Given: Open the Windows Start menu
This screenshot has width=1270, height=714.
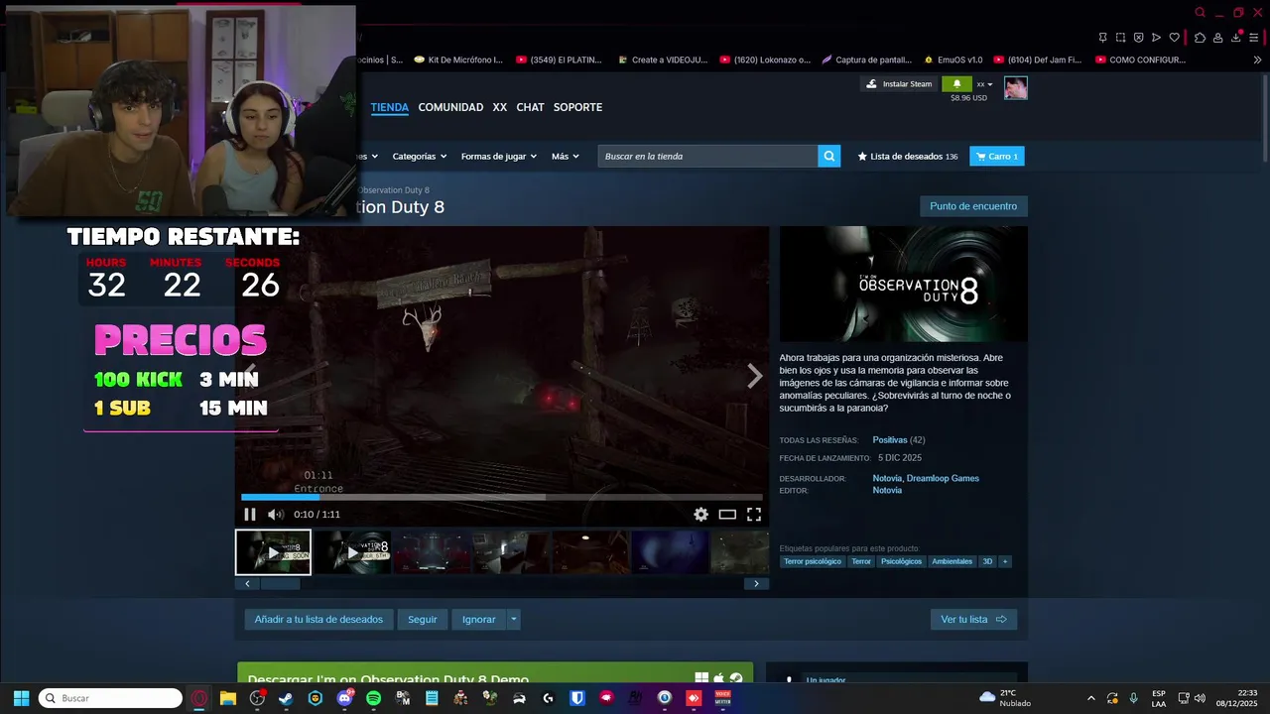Looking at the screenshot, I should point(21,698).
